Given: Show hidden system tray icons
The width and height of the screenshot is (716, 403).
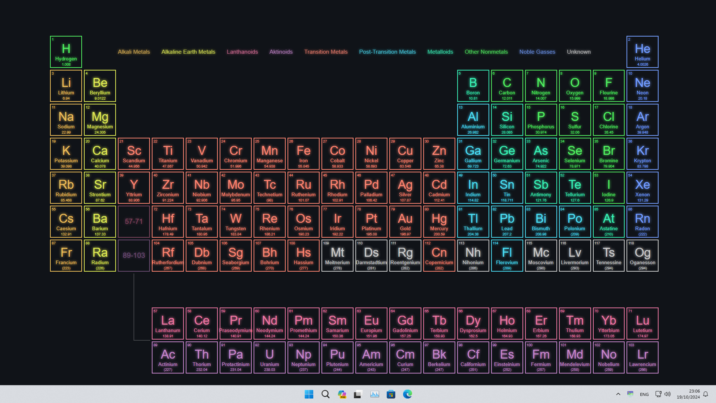Looking at the screenshot, I should tap(618, 394).
